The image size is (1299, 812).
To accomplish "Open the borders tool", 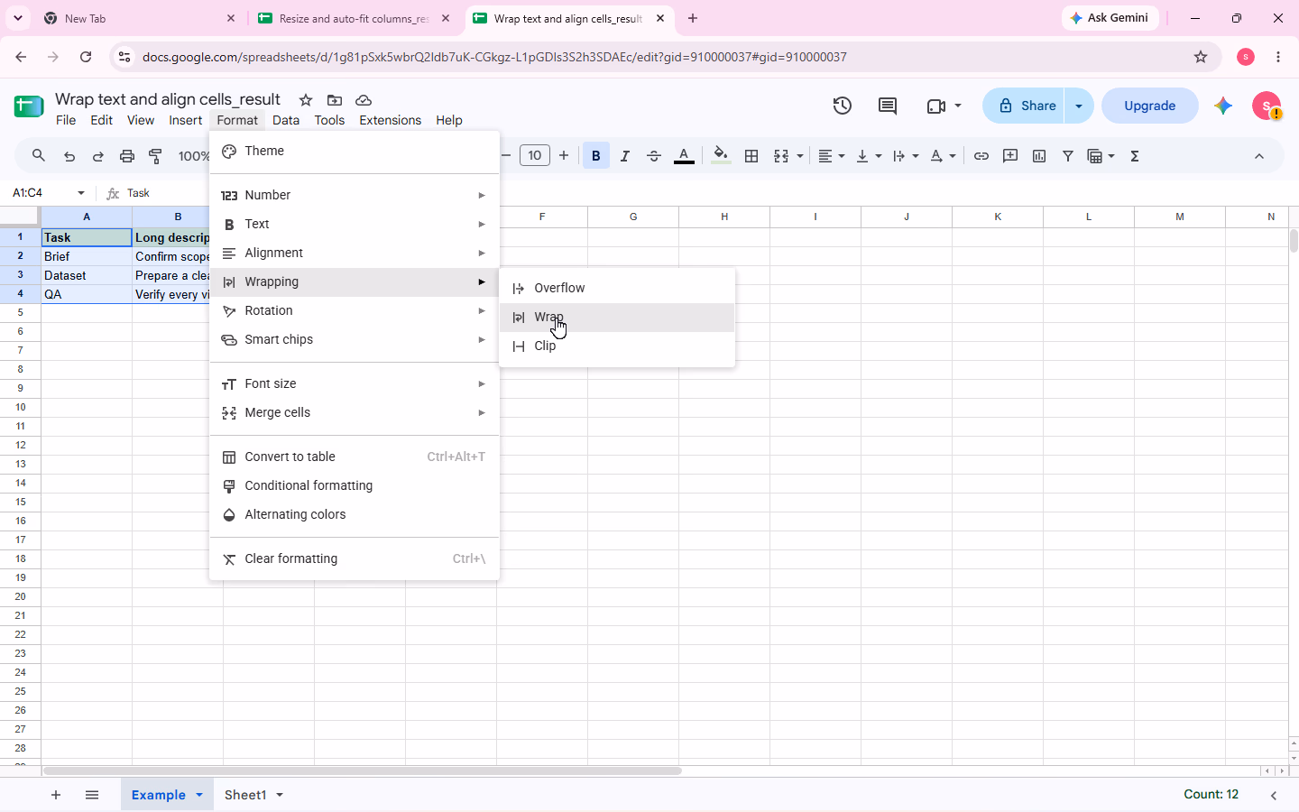I will coord(751,156).
